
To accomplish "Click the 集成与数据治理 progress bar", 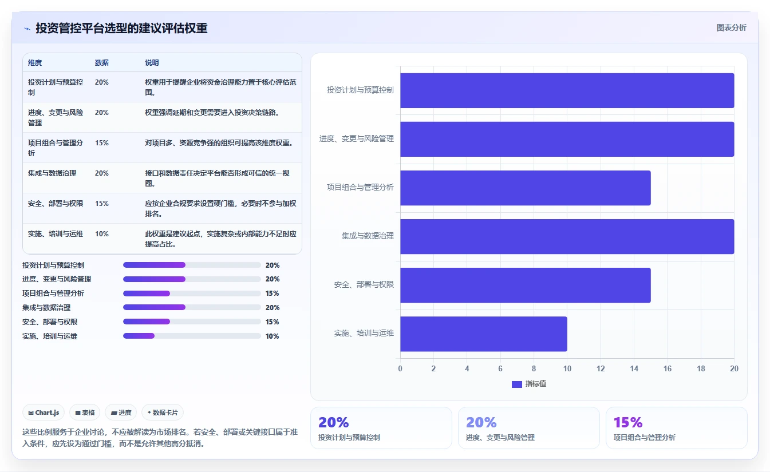I will pyautogui.click(x=192, y=307).
